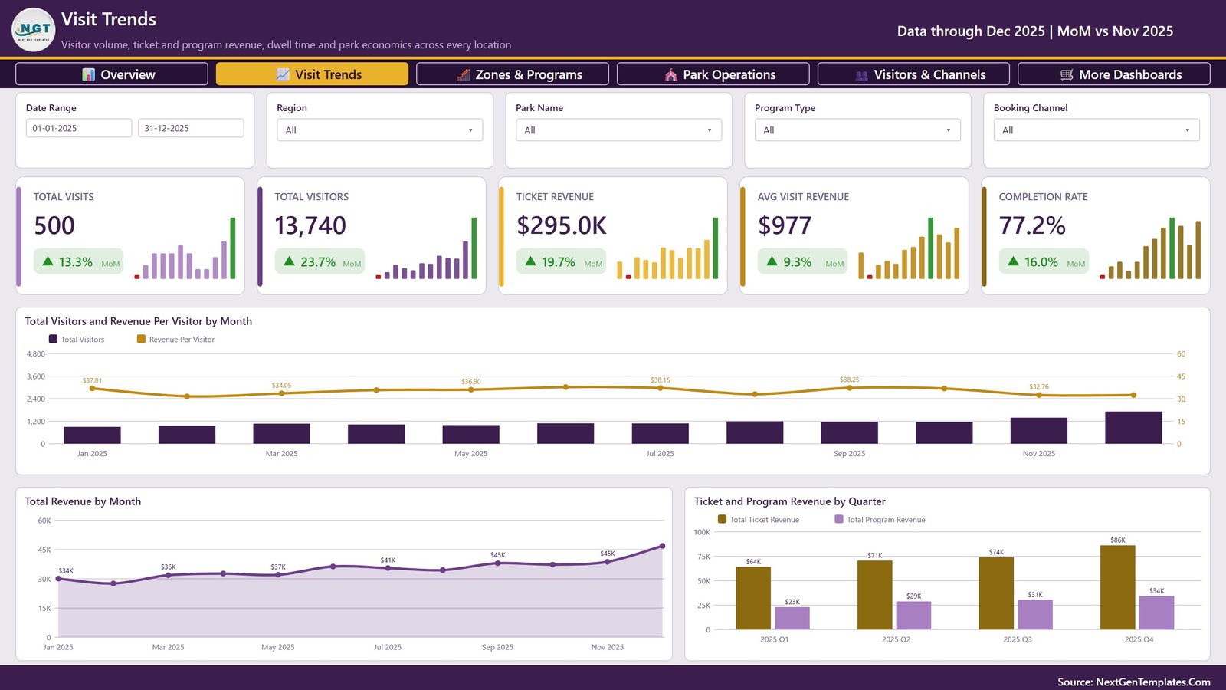
Task: Click the Zones & Programs tab icon
Action: 463,74
